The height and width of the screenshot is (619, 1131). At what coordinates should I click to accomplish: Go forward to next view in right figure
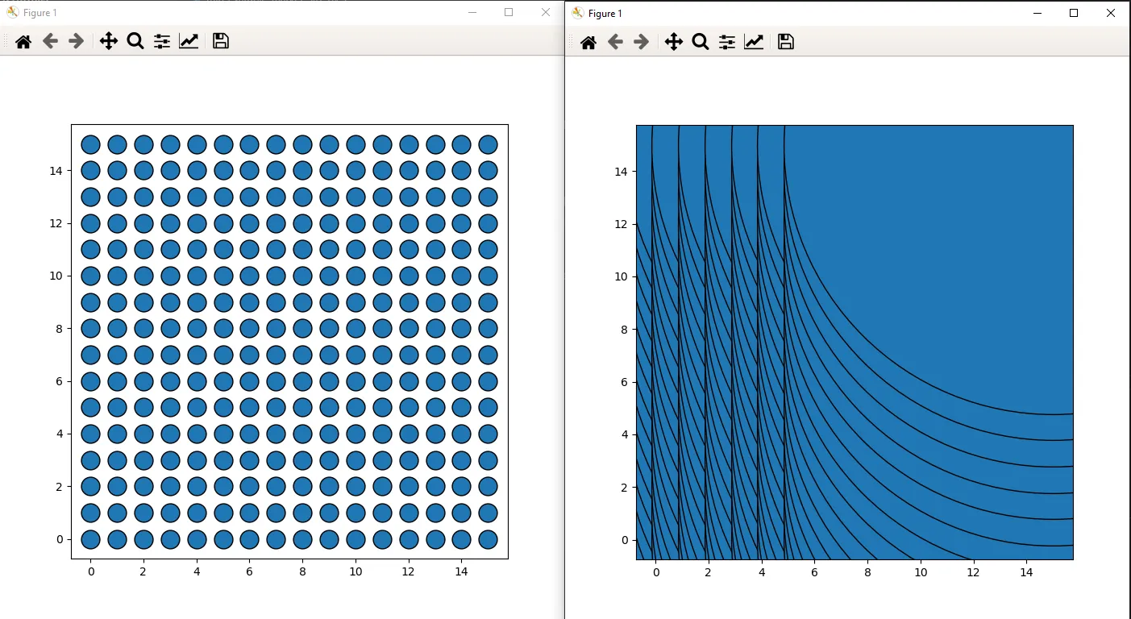tap(642, 42)
